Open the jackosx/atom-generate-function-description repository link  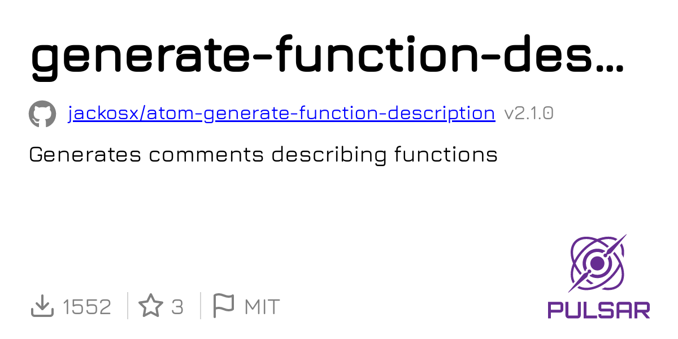click(281, 114)
